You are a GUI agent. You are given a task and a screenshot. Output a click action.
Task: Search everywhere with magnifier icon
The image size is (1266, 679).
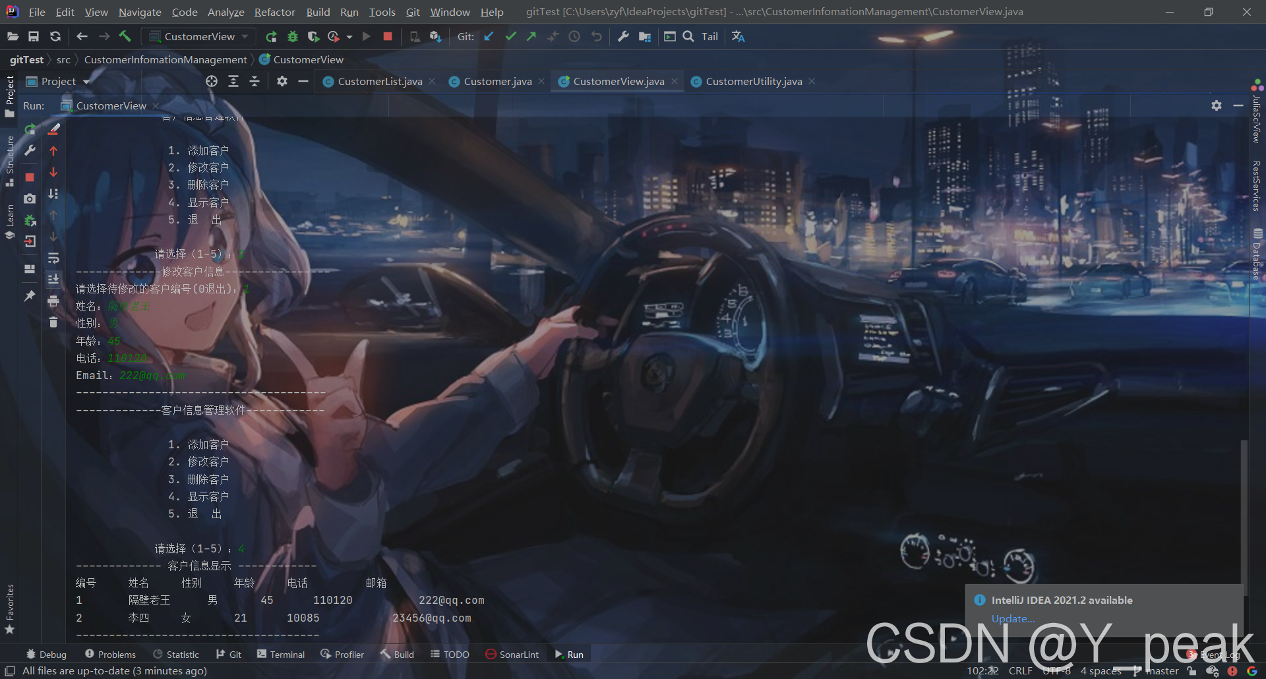(688, 36)
